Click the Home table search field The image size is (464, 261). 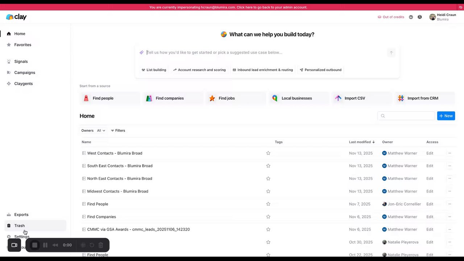tap(406, 116)
